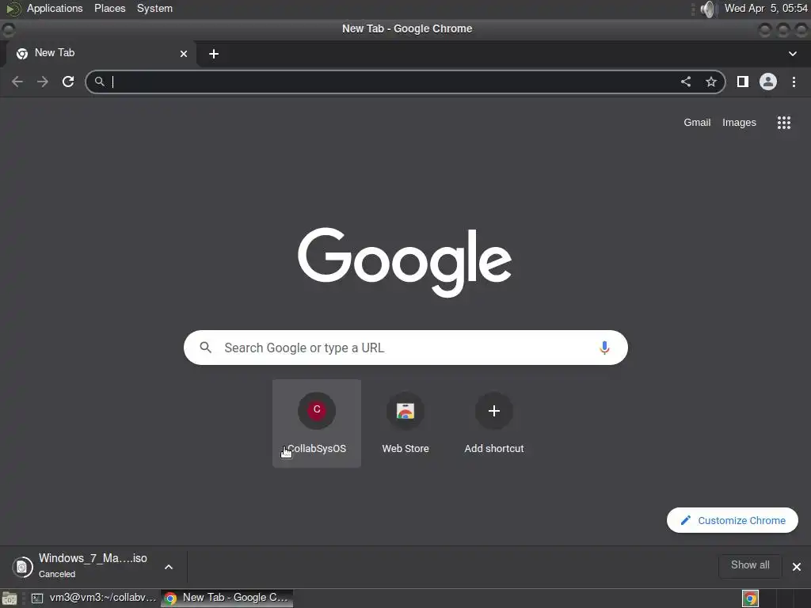Show all downloads
The height and width of the screenshot is (608, 811).
[750, 565]
